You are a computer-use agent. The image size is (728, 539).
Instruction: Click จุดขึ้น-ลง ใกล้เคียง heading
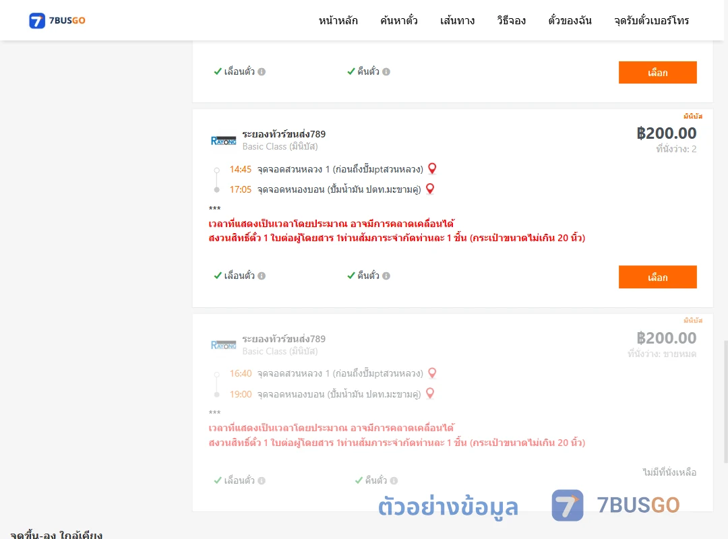coord(56,535)
